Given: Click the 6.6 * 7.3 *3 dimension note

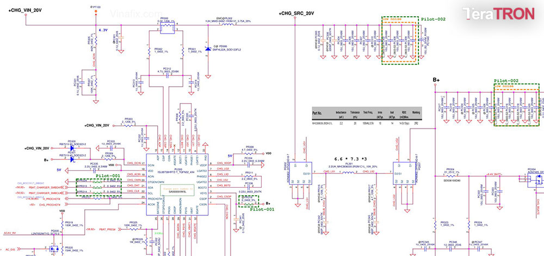Looking at the screenshot, I should coord(350,159).
